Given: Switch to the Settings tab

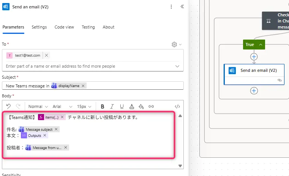Looking at the screenshot, I should pos(39,27).
